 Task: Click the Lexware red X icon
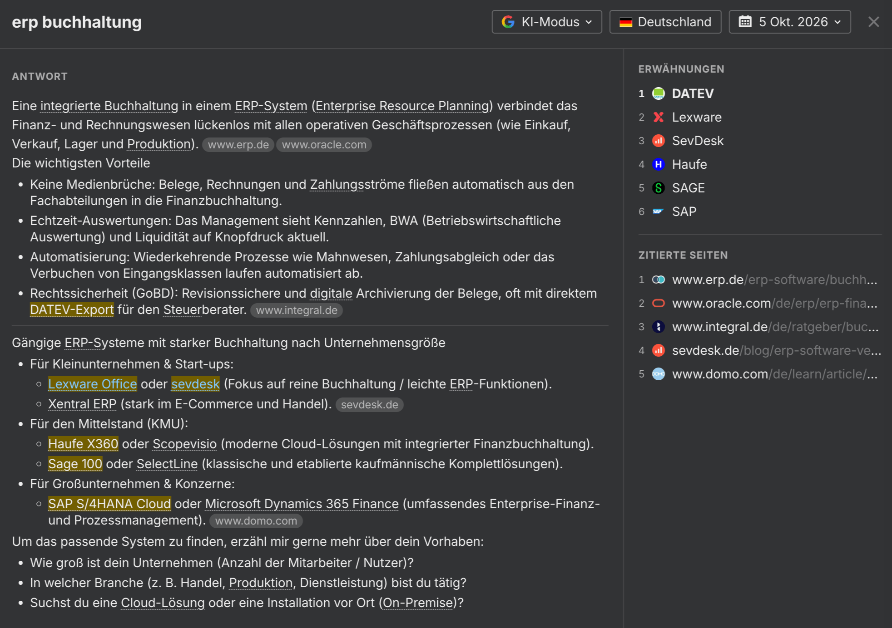[658, 117]
